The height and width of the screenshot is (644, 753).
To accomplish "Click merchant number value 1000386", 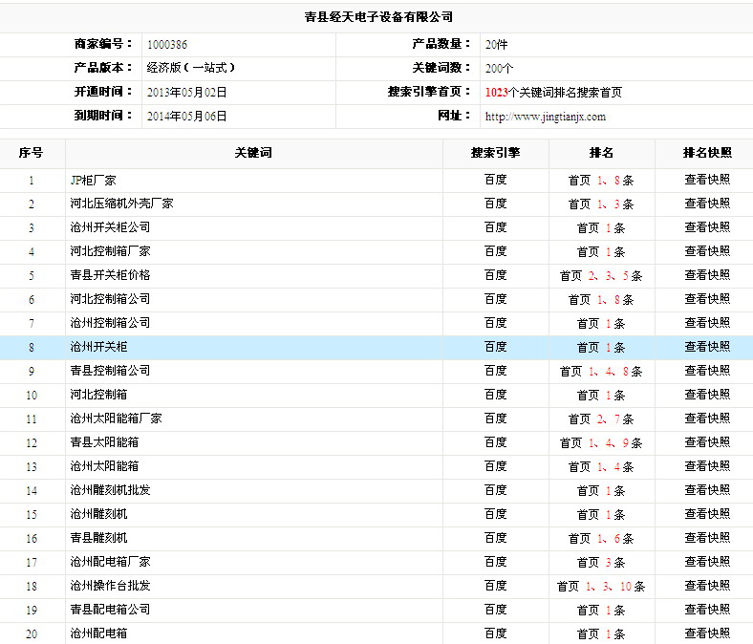I will pos(167,45).
